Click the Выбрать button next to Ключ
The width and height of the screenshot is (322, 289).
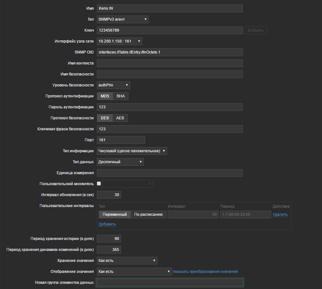click(x=255, y=30)
